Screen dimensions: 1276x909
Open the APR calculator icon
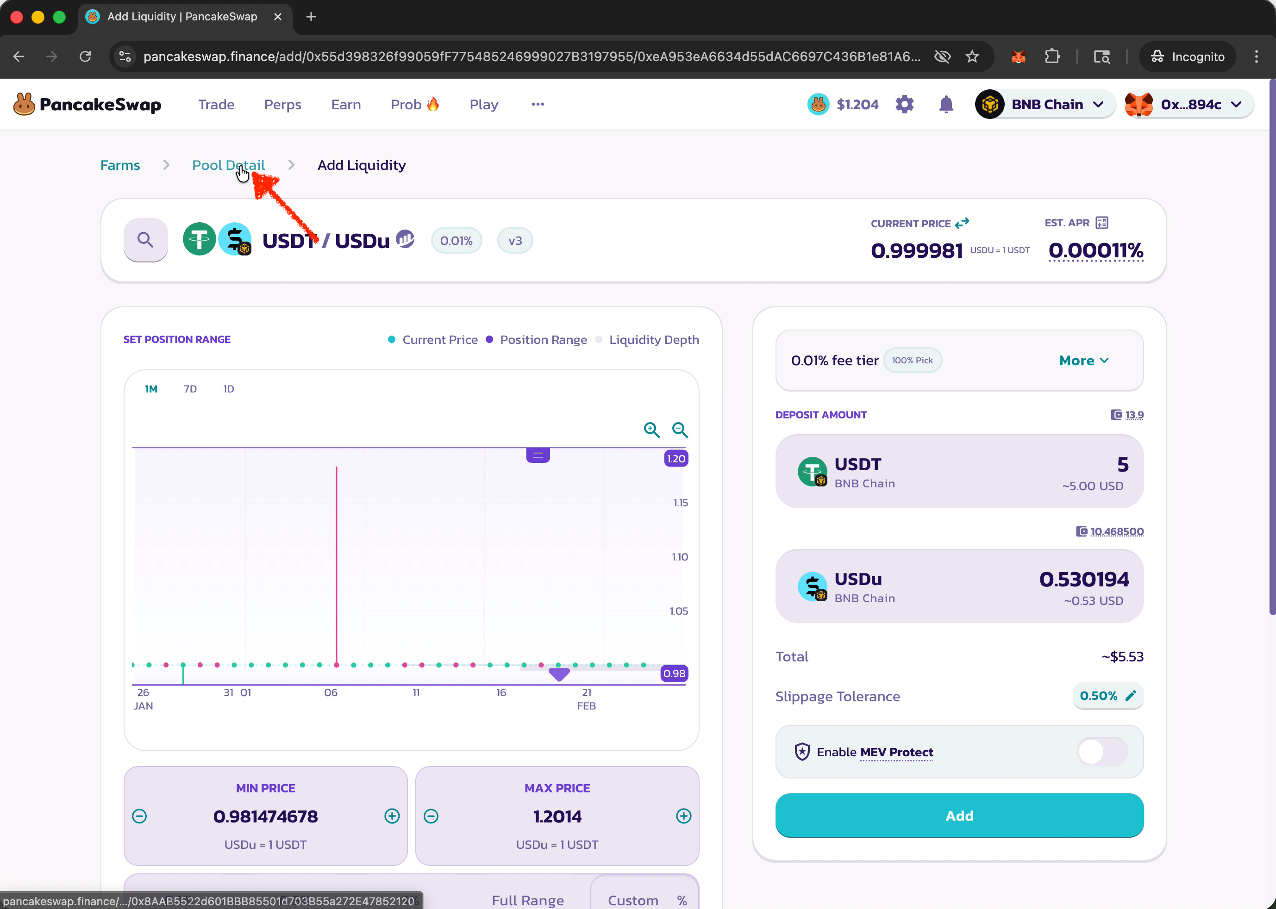pos(1101,223)
